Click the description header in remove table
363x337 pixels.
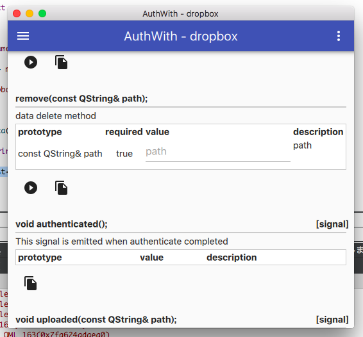(x=318, y=132)
